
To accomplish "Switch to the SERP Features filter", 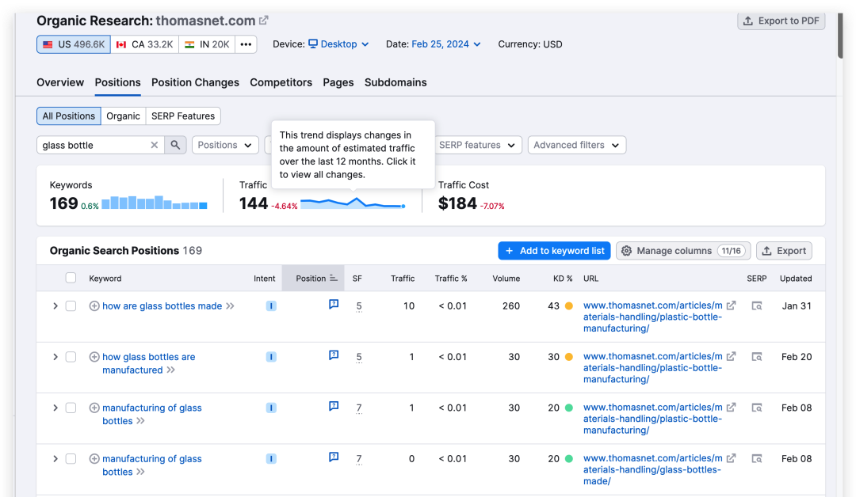I will [x=183, y=116].
